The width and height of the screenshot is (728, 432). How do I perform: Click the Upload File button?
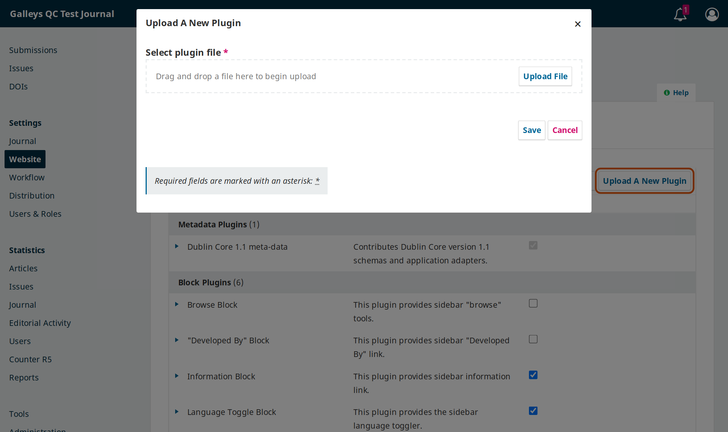(545, 77)
